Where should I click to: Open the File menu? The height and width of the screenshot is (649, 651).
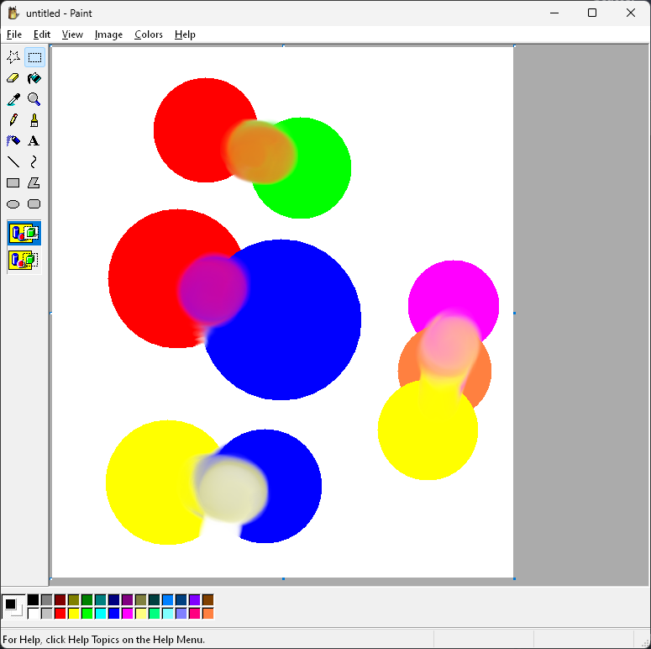click(x=14, y=34)
